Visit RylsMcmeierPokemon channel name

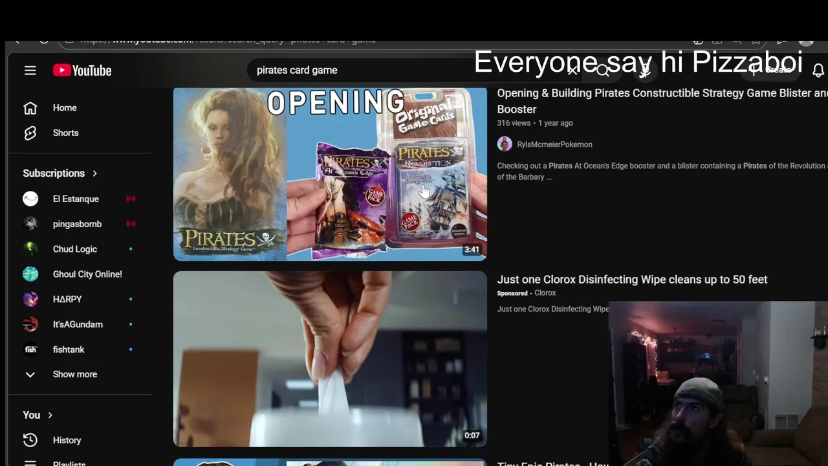[x=554, y=144]
